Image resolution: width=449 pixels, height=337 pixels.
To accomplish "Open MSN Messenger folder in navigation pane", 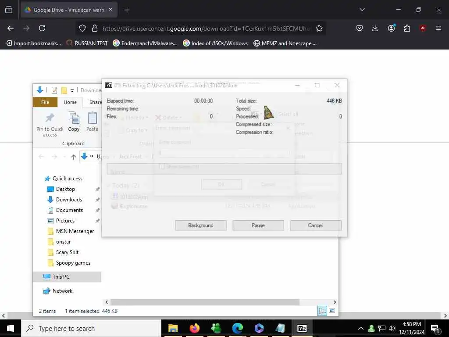I will 75,231.
